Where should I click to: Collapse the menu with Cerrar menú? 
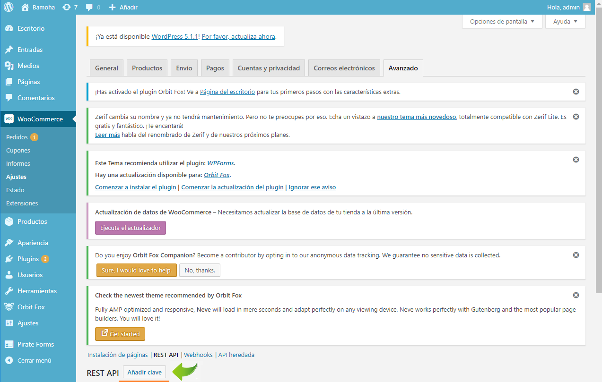point(34,360)
